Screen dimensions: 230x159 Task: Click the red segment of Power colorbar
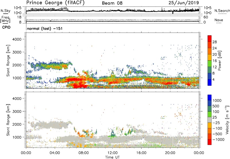click(210, 39)
